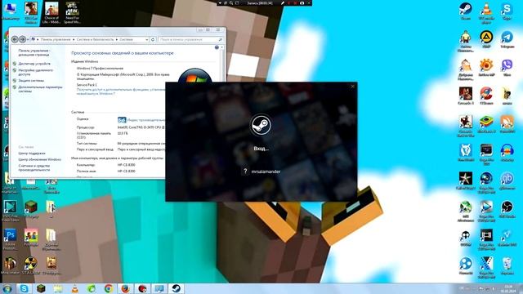Focus the control panel search field
This screenshot has width=523, height=294.
tap(190, 39)
